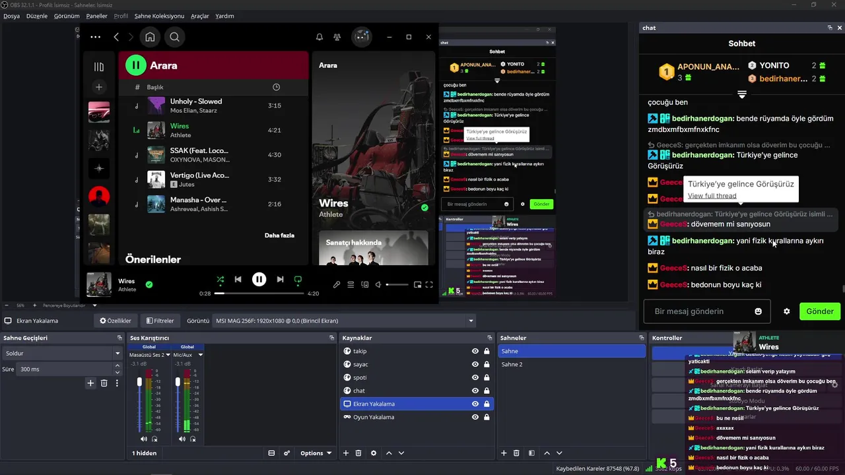Unlock Oyun Yakalama source lock icon
Image resolution: width=845 pixels, height=475 pixels.
[x=487, y=417]
